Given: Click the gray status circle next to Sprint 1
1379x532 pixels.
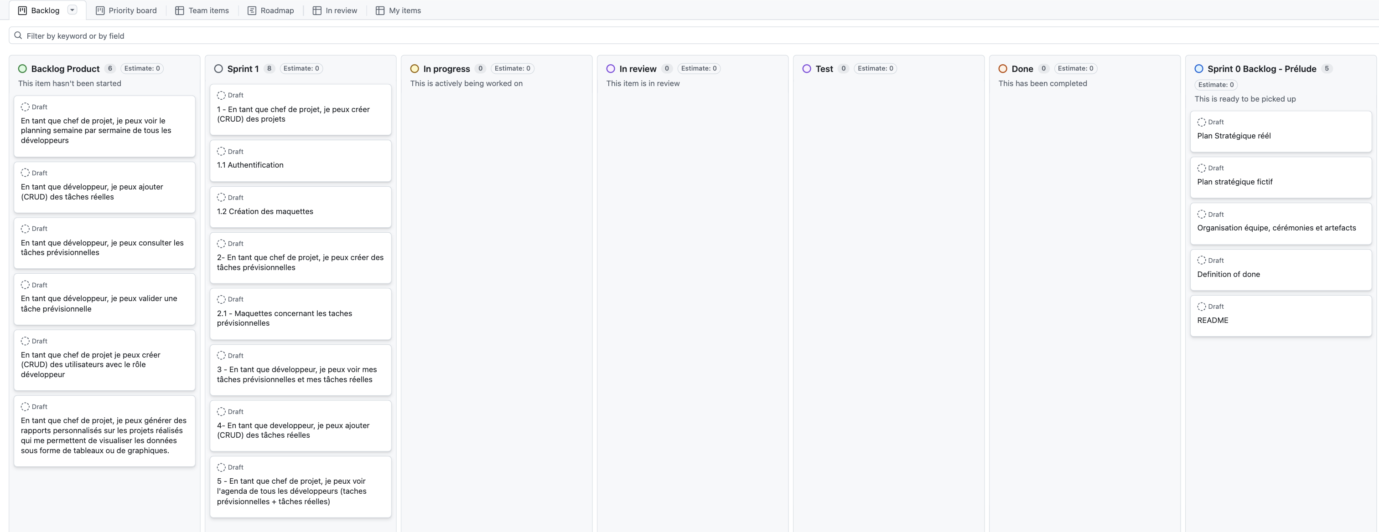Looking at the screenshot, I should tap(218, 68).
